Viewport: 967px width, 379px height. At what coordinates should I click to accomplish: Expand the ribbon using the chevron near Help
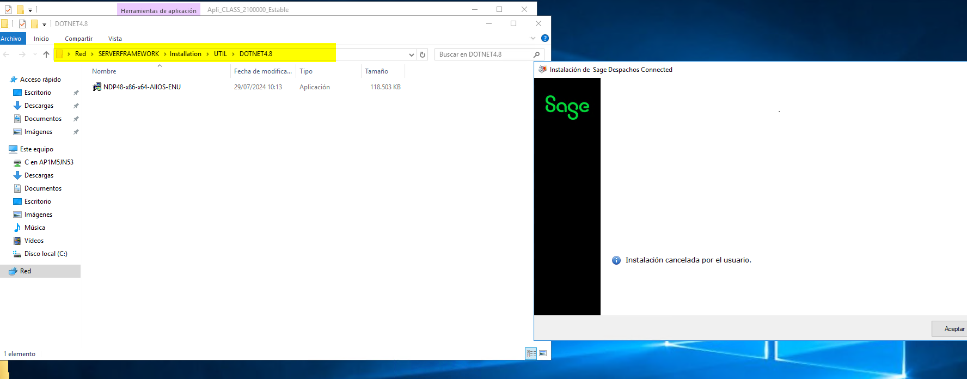(533, 38)
